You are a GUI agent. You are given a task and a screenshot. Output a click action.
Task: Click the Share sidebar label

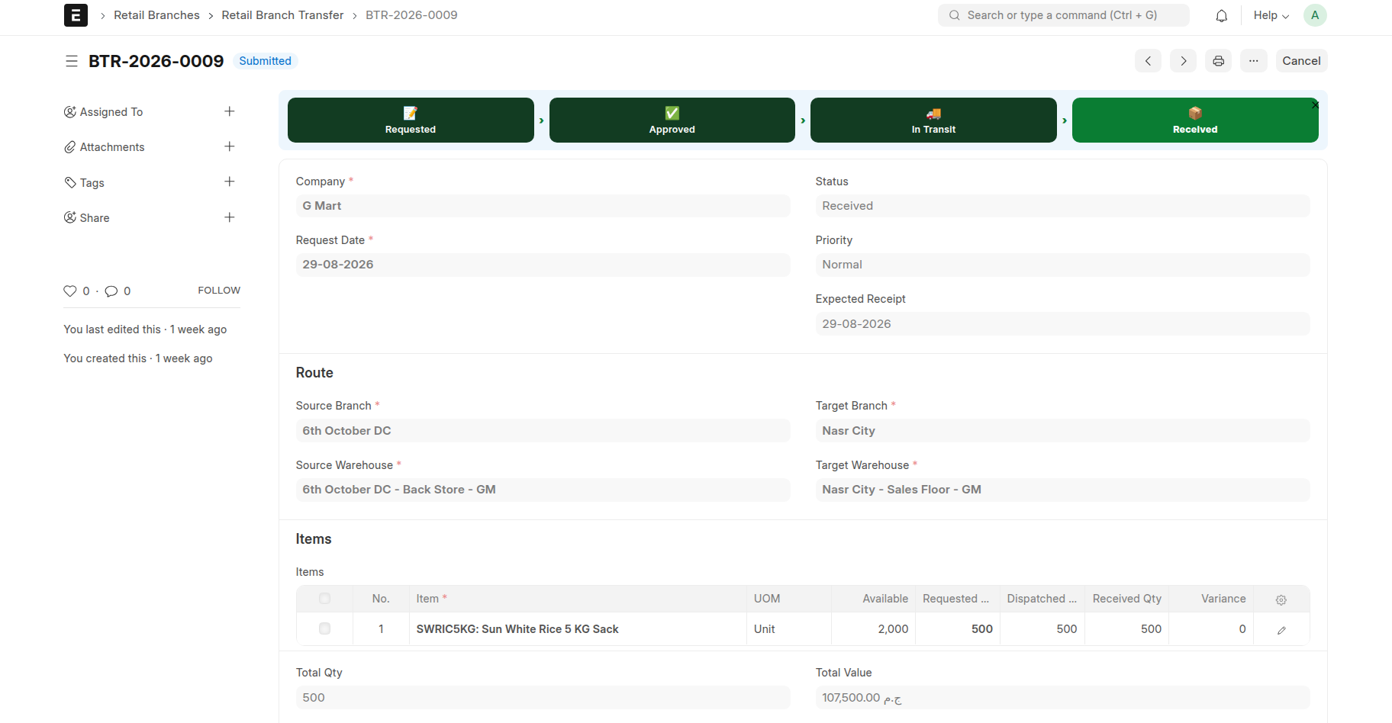[95, 218]
